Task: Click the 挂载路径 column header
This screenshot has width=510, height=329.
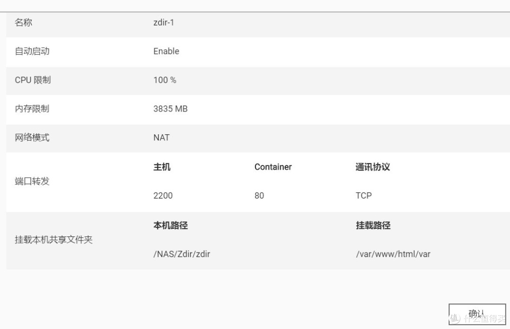Action: click(373, 225)
